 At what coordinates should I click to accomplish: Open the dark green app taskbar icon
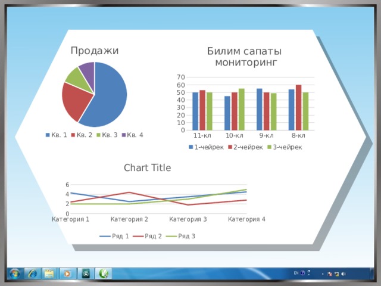[x=86, y=274]
